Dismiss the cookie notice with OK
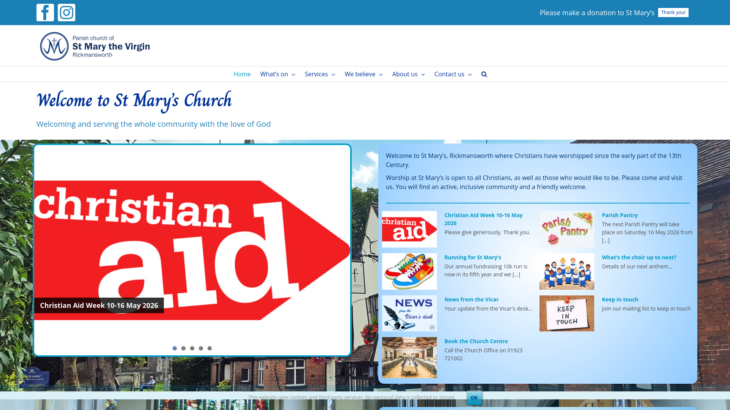Image resolution: width=730 pixels, height=410 pixels. 474,397
